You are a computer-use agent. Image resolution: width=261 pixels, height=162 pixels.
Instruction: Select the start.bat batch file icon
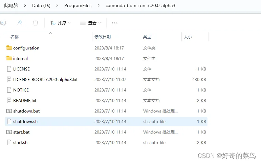(9, 132)
